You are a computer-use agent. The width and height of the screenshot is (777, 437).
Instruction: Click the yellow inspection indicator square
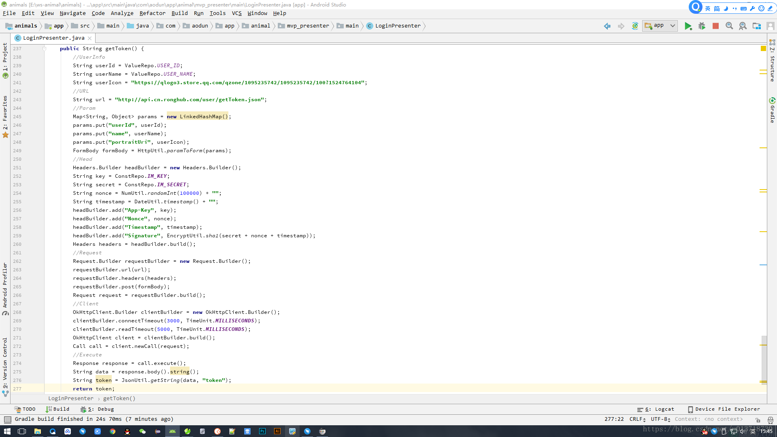pyautogui.click(x=763, y=49)
